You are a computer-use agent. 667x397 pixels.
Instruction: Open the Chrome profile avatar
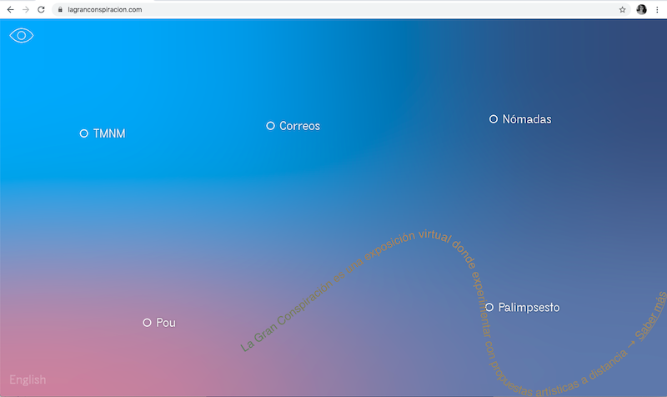pyautogui.click(x=641, y=9)
